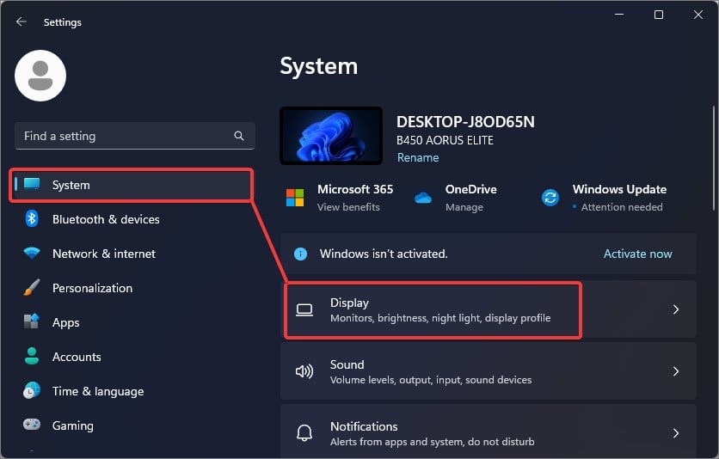Image resolution: width=719 pixels, height=459 pixels.
Task: Minimize the Settings window
Action: [x=619, y=15]
